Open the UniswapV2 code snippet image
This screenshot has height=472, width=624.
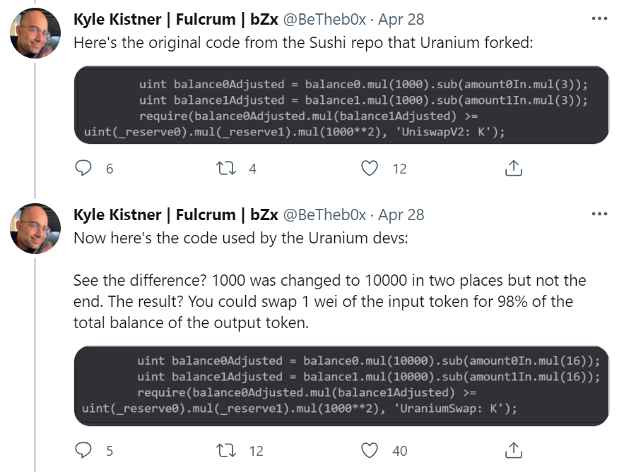(x=341, y=105)
